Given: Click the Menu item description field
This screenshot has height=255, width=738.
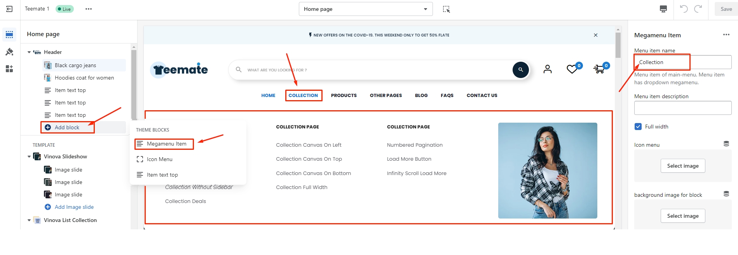Looking at the screenshot, I should click(682, 108).
